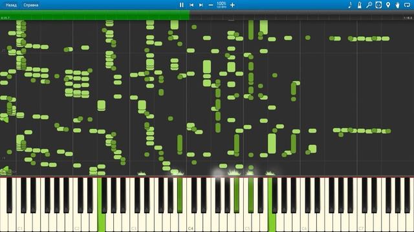Screen dimensions: 414x232
Task: Increase playback speed with the plus button
Action: pos(232,5)
